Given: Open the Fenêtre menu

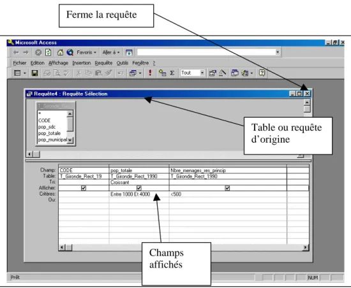Looking at the screenshot, I should click(140, 63).
